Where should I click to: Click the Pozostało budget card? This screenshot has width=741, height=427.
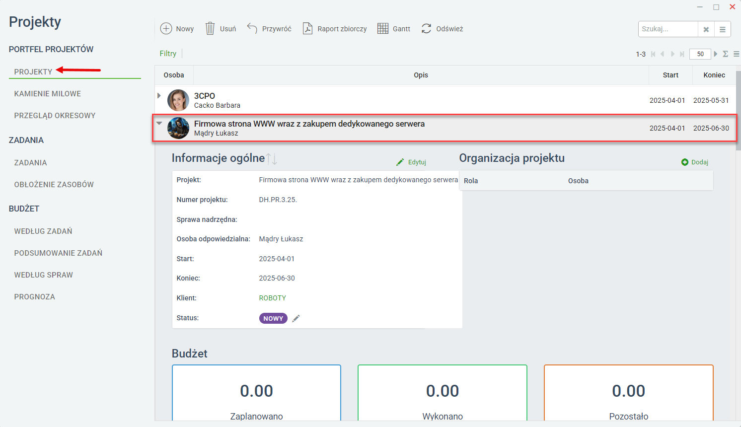pyautogui.click(x=629, y=393)
